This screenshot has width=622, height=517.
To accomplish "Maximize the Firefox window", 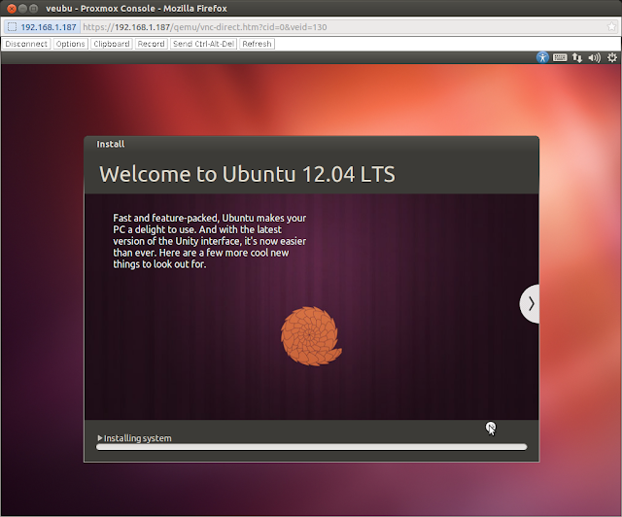I will coord(34,9).
